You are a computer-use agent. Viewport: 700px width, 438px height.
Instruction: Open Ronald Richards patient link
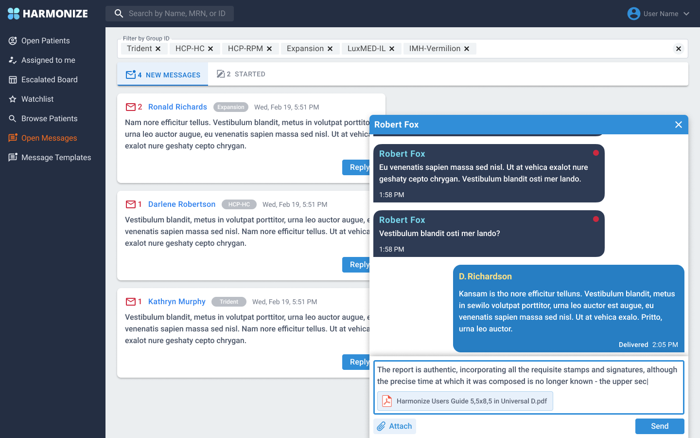tap(177, 107)
